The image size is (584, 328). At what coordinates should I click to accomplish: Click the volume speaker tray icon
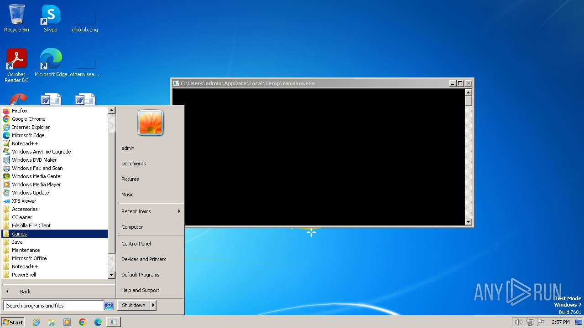pyautogui.click(x=518, y=322)
